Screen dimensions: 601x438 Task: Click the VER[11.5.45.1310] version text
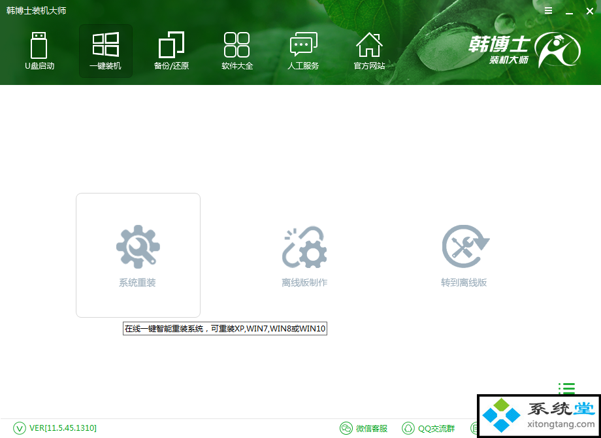click(63, 428)
